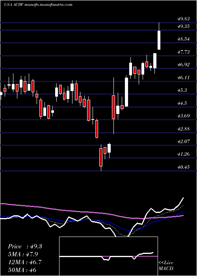Select the 48.54 price axis label

[183, 39]
